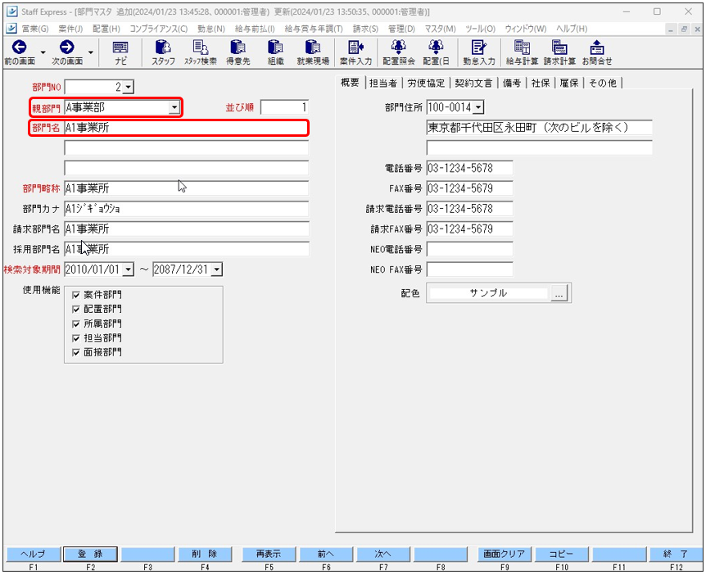
Task: Open the お問合せ toolbar icon
Action: [x=597, y=48]
